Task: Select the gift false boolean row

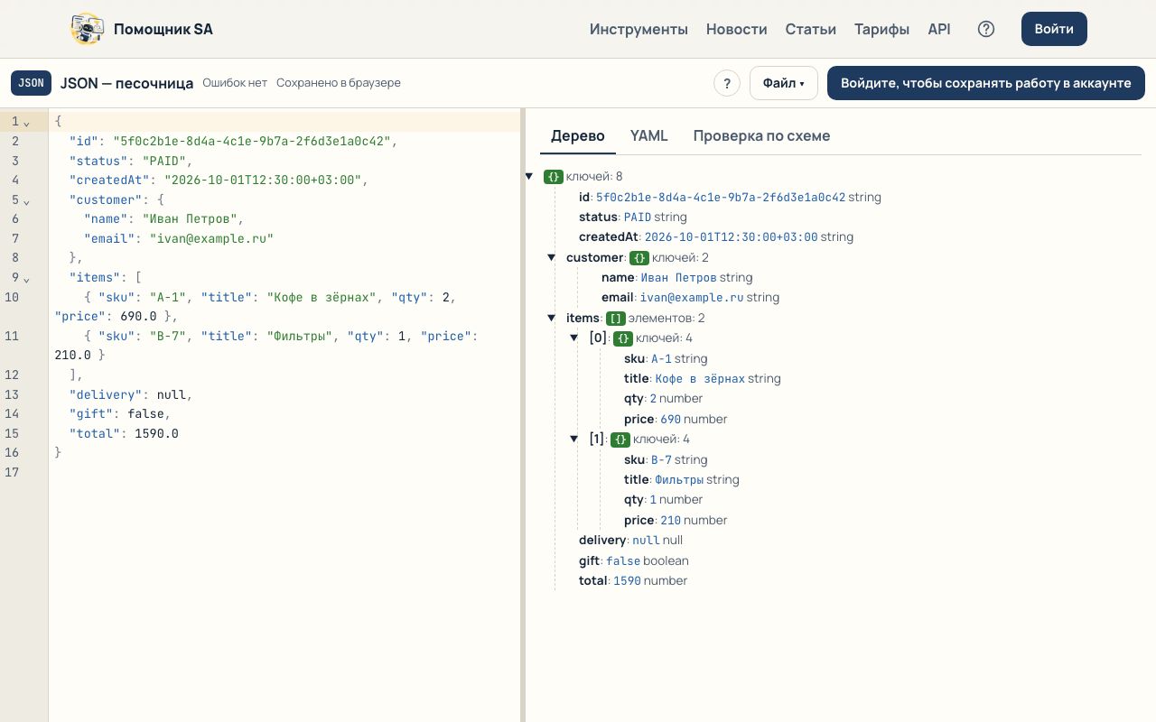Action: coord(633,561)
